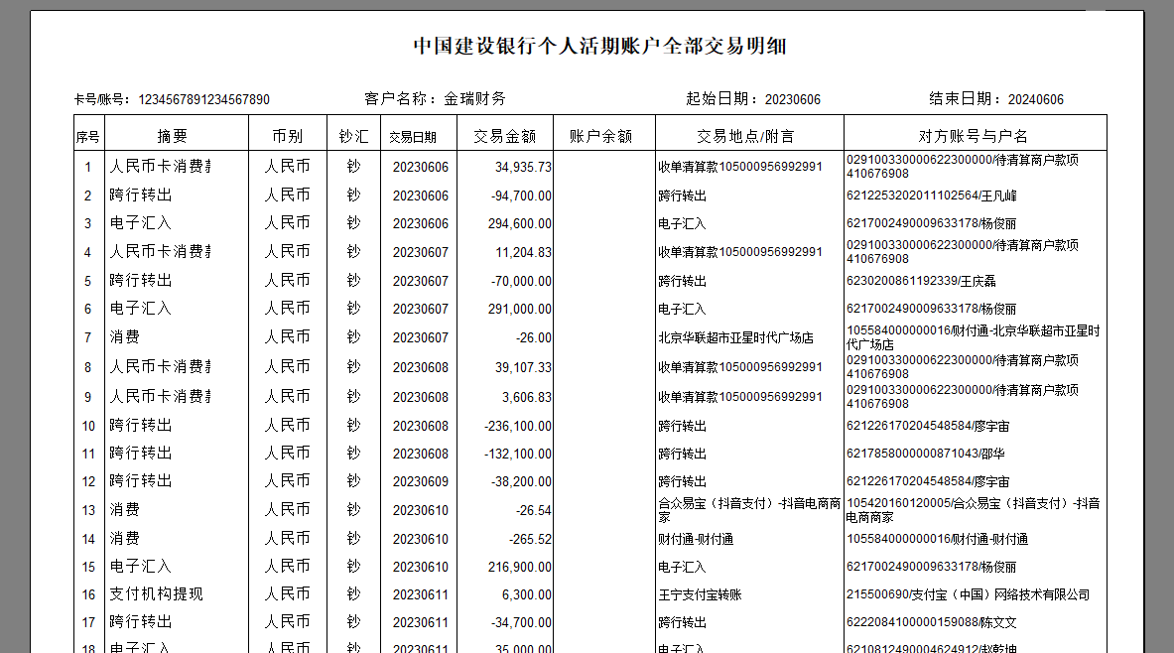Click currency 人民币 in row 5

[x=288, y=280]
